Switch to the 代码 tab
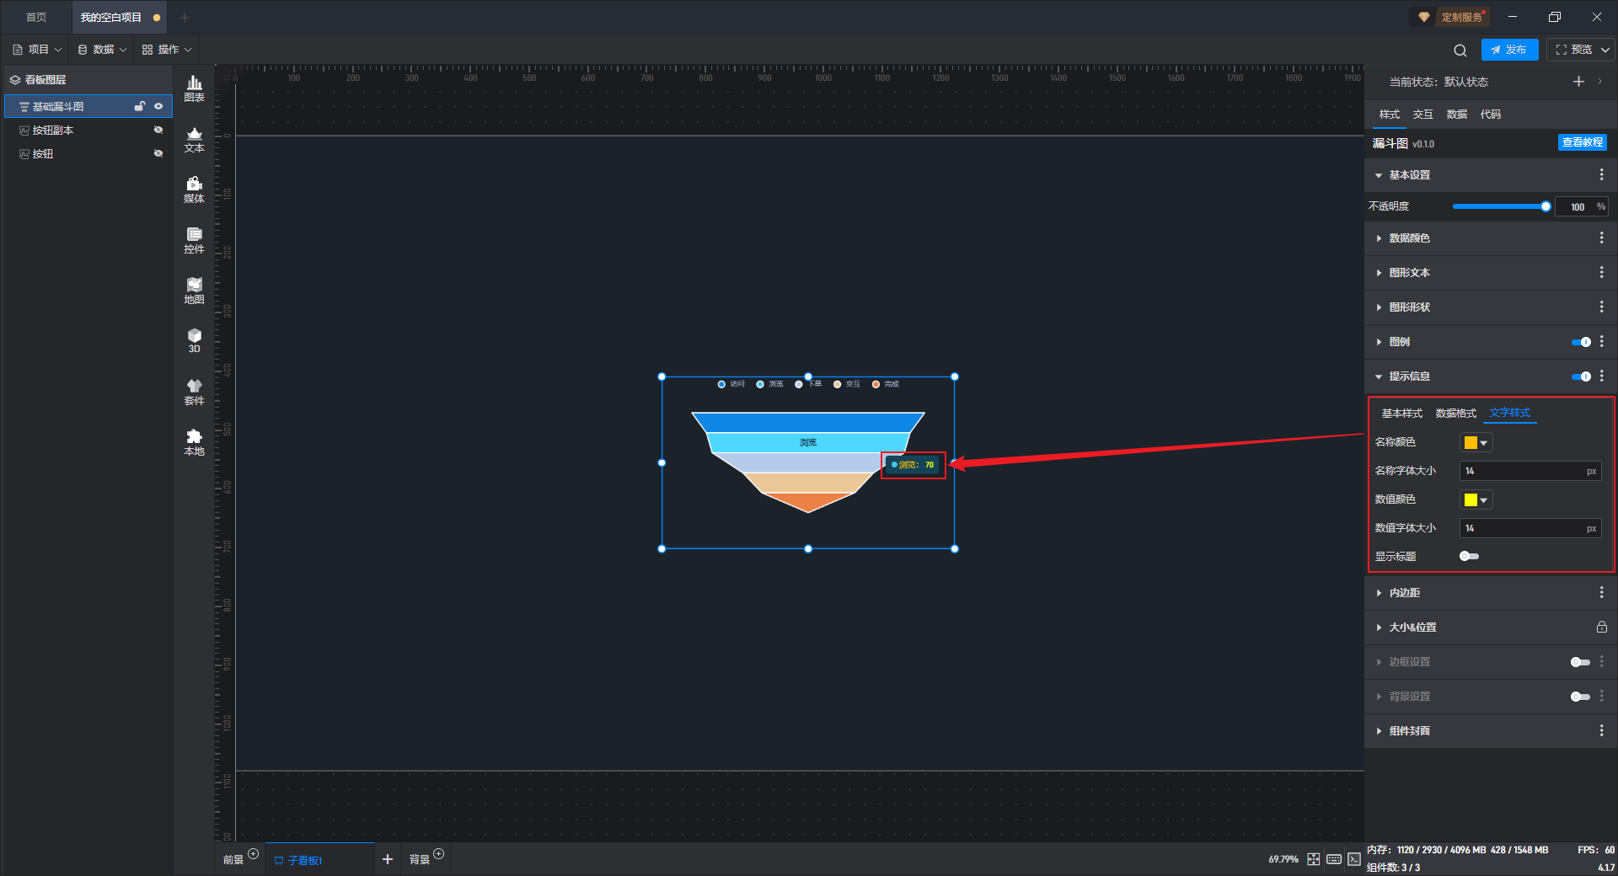1618x876 pixels. (x=1490, y=115)
